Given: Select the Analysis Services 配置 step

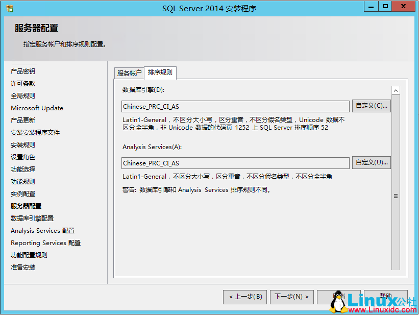Looking at the screenshot, I should [42, 230].
